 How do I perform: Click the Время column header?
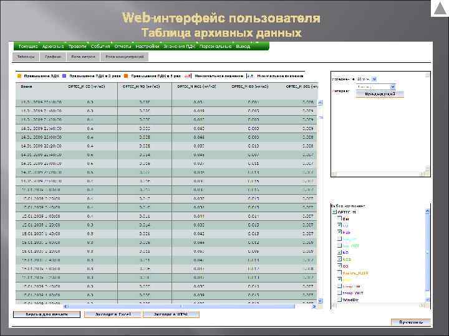click(26, 86)
